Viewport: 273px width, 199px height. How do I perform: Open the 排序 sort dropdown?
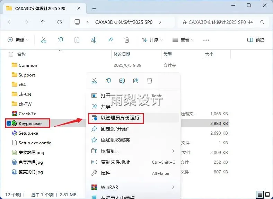(152, 40)
